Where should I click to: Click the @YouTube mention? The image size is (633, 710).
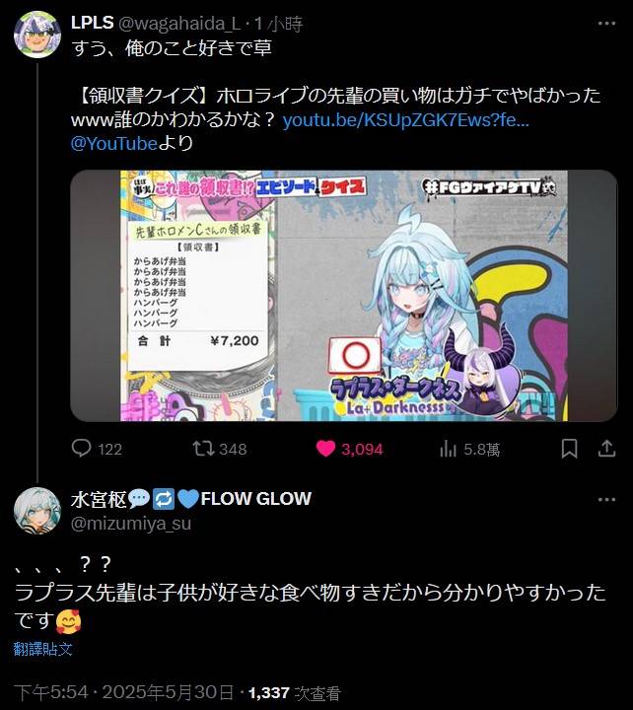[x=114, y=144]
